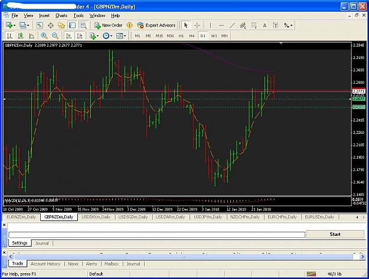Expand the Indicators dropdown arrow
369x279 pixels.
click(x=97, y=36)
